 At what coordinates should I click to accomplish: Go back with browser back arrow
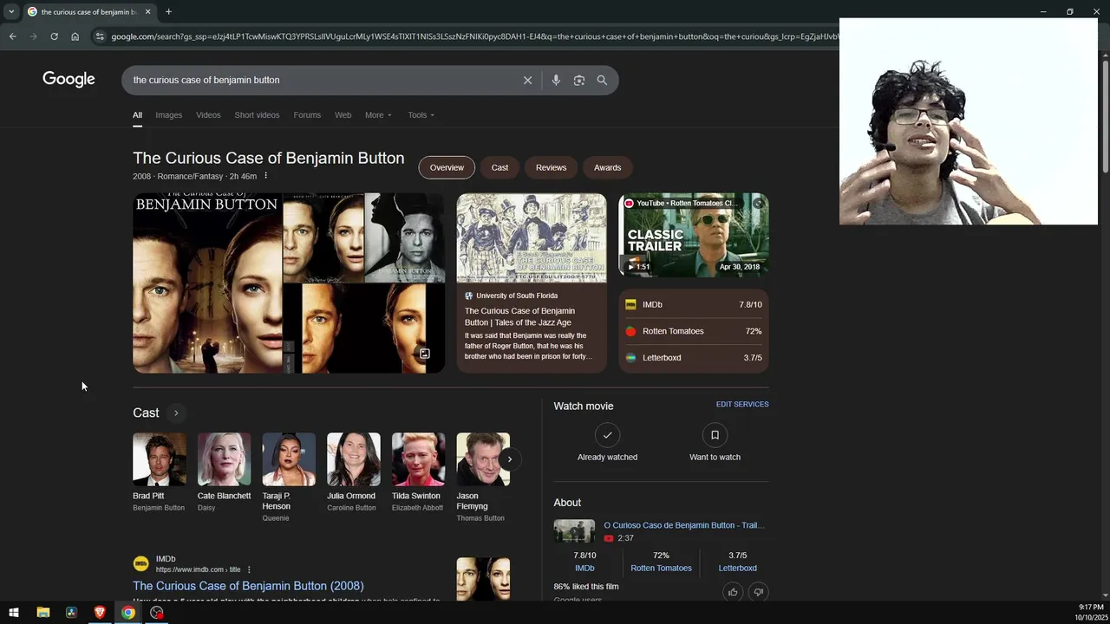tap(12, 36)
